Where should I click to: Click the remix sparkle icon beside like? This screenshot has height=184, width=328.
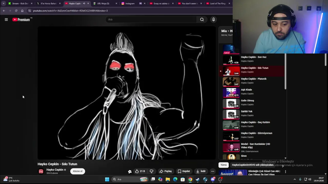(x=130, y=171)
